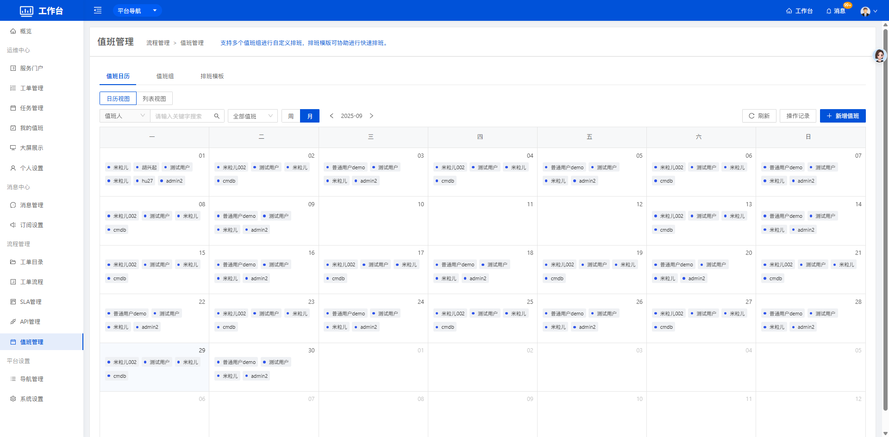
Task: Switch to week view toggle
Action: pyautogui.click(x=291, y=116)
